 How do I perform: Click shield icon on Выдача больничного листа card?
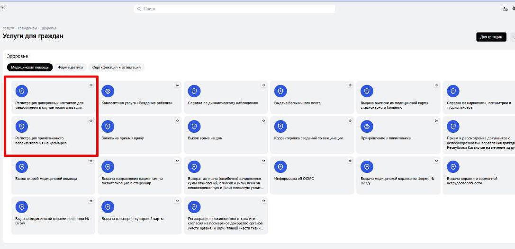point(280,91)
